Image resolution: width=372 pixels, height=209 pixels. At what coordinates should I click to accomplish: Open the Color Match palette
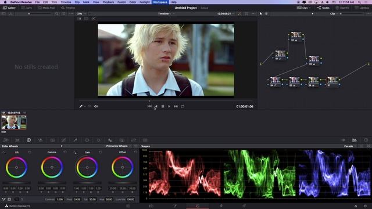17,140
